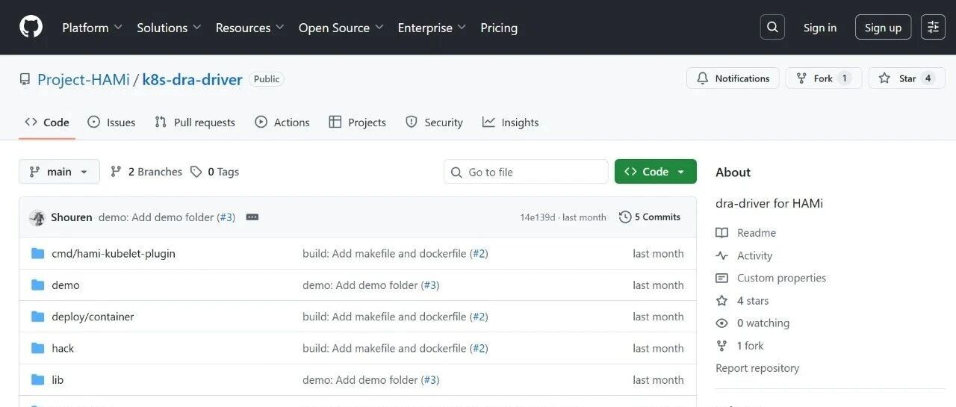
Task: Click the Report repository link
Action: click(757, 367)
